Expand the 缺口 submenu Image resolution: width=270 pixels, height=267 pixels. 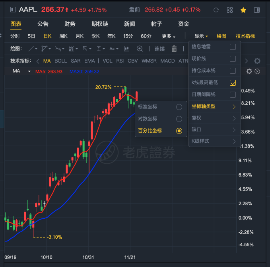[x=215, y=130]
